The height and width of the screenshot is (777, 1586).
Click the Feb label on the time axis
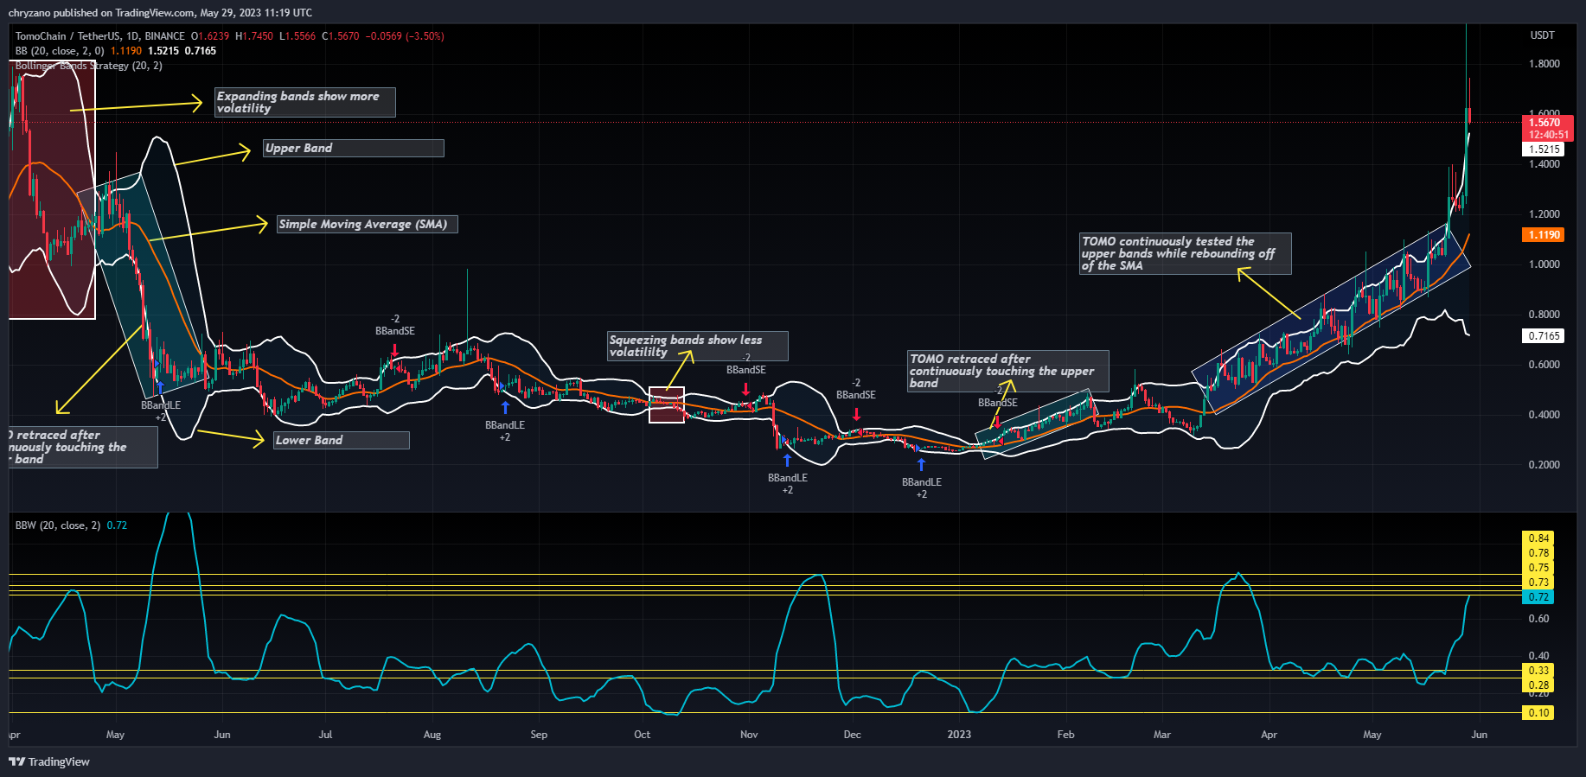tap(1065, 735)
